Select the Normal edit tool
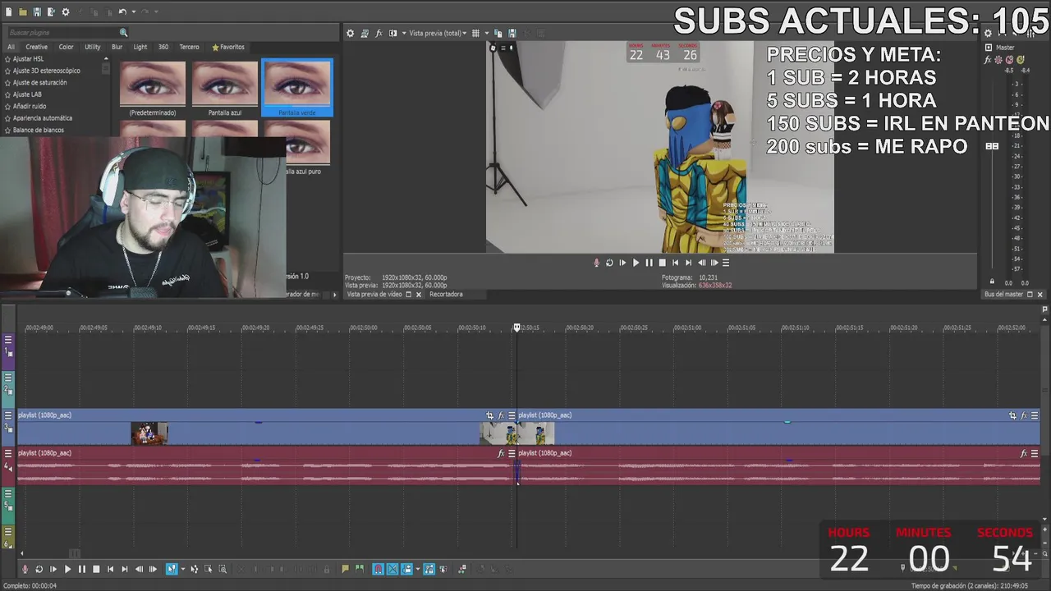 point(172,569)
